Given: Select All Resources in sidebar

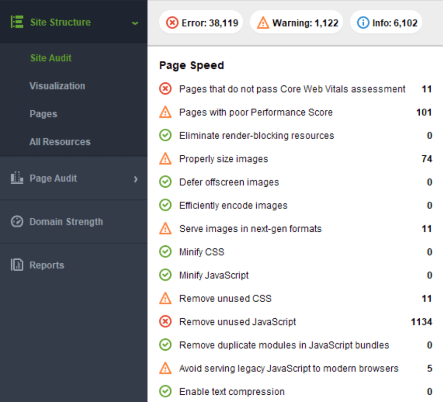Looking at the screenshot, I should (60, 142).
